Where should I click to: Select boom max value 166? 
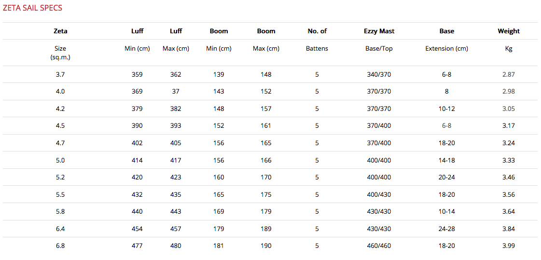266,160
